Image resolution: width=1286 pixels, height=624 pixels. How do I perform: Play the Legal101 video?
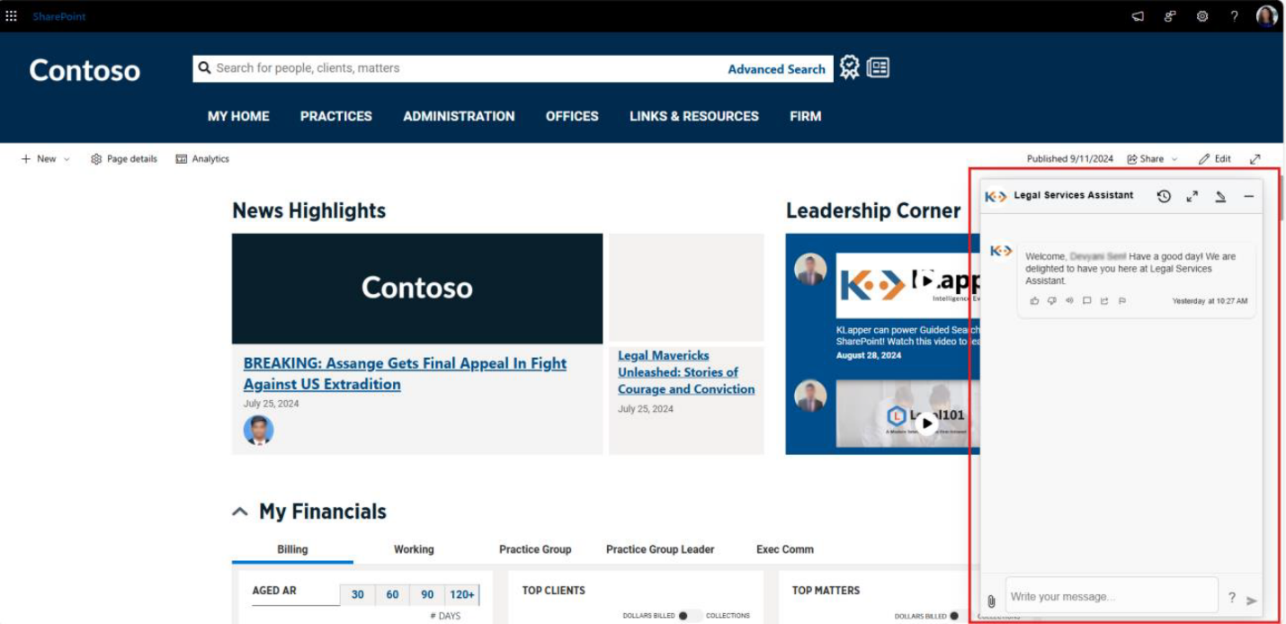(927, 423)
